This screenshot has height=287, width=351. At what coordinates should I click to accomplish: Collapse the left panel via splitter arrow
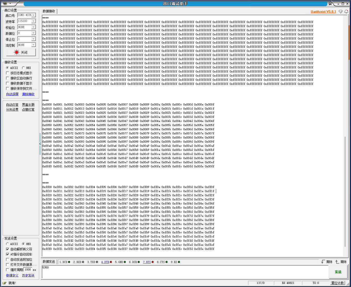coord(40,144)
